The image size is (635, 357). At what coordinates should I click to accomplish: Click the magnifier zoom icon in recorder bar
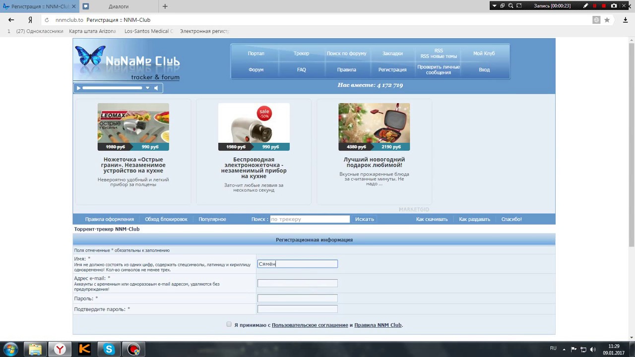pyautogui.click(x=510, y=6)
